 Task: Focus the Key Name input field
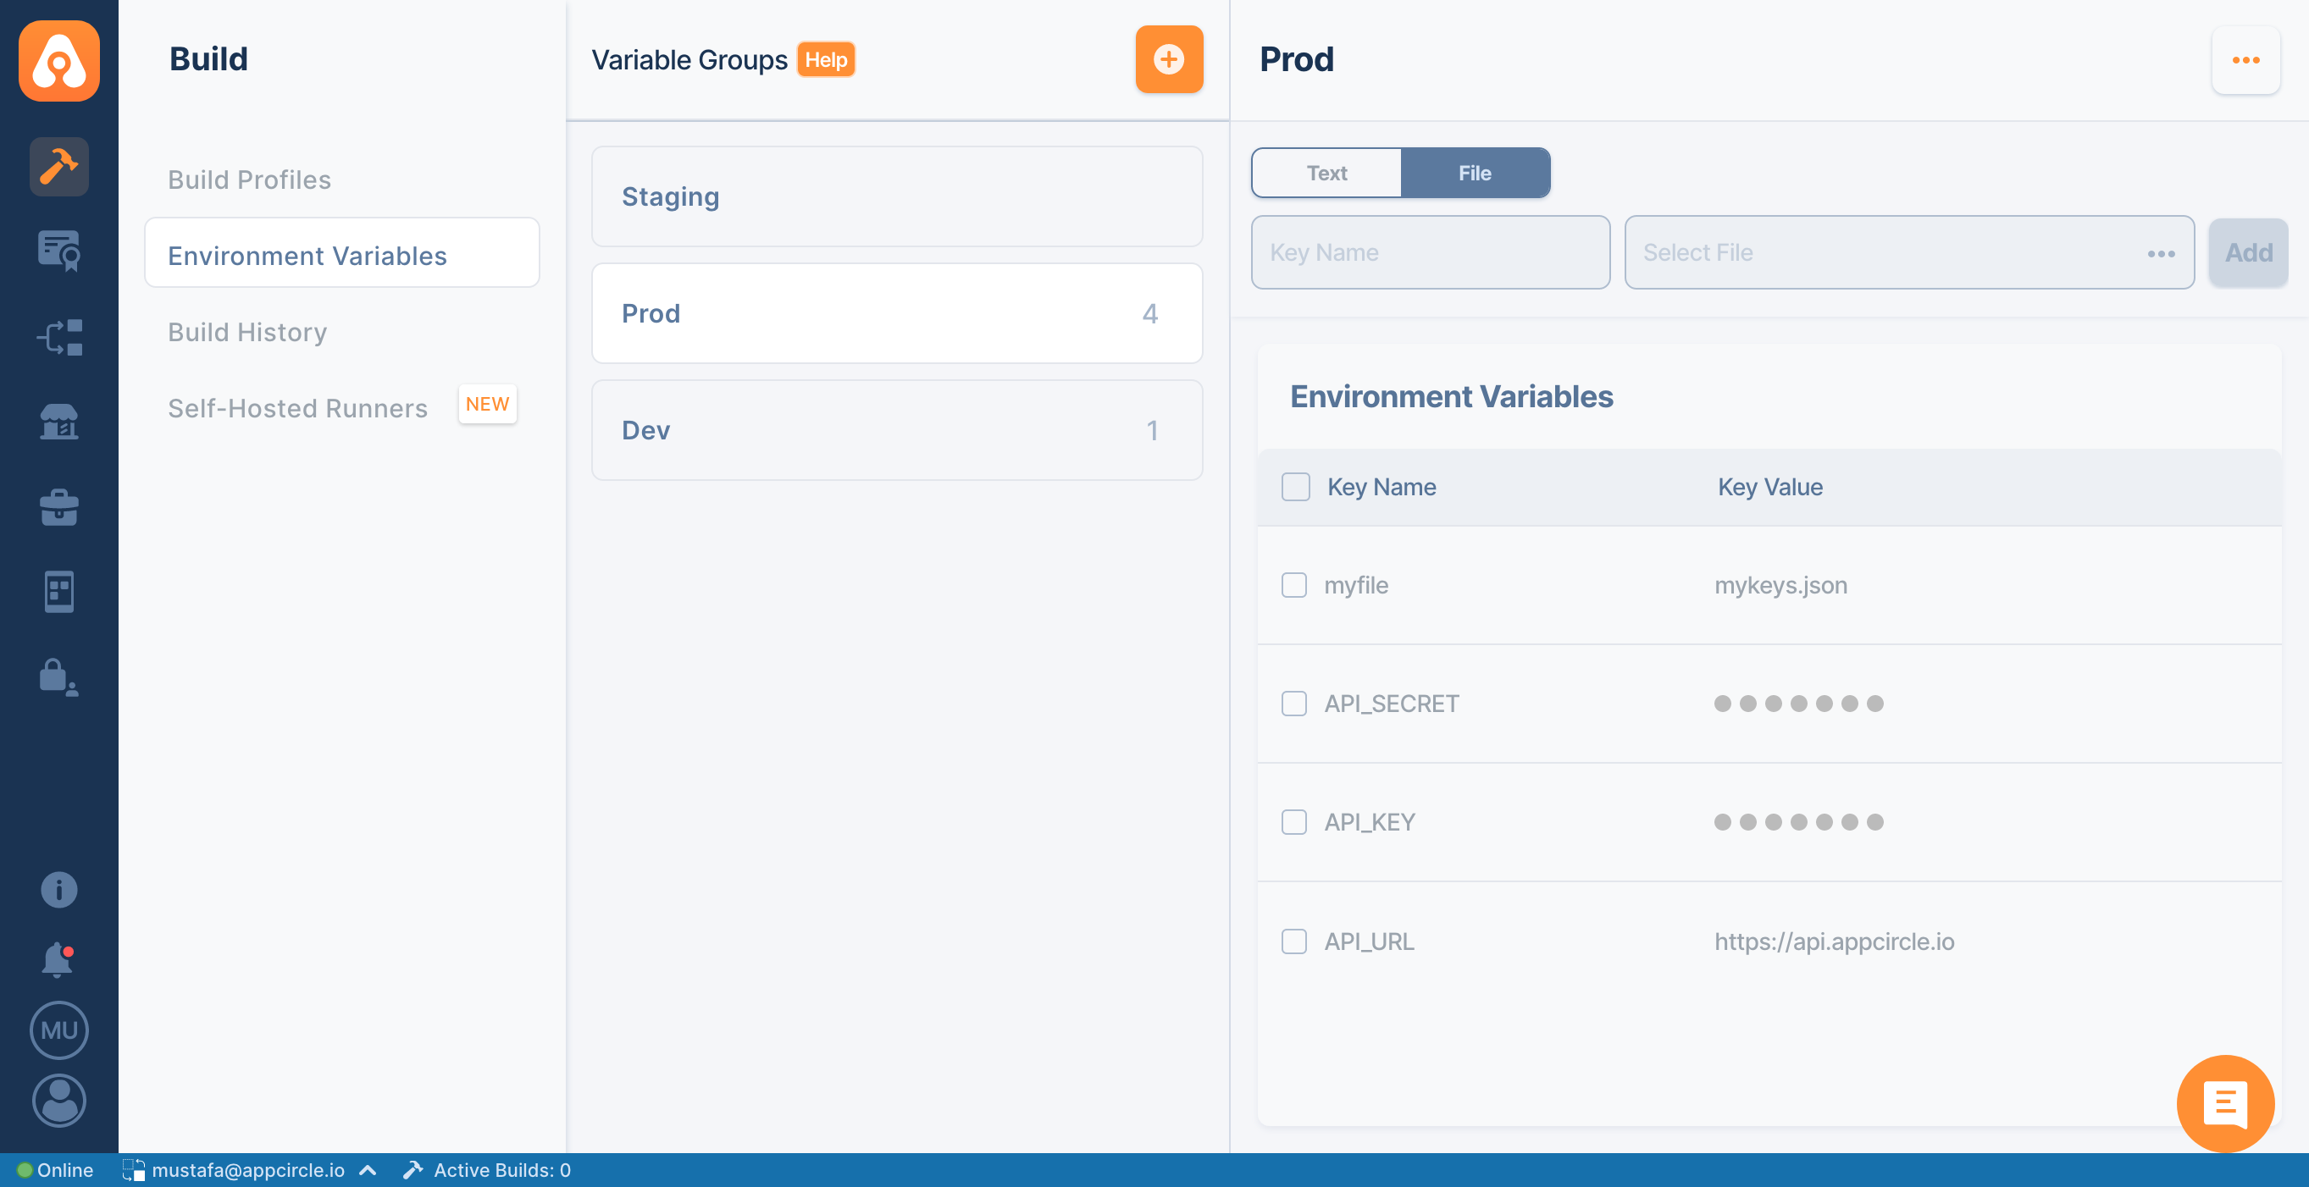click(1430, 252)
